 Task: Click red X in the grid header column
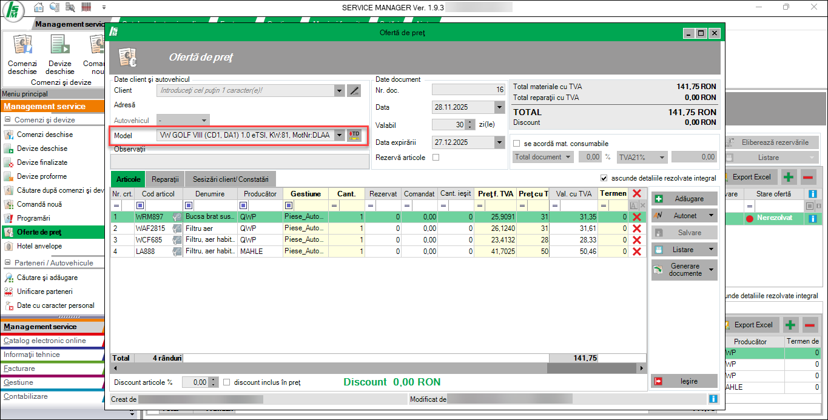[x=636, y=193]
